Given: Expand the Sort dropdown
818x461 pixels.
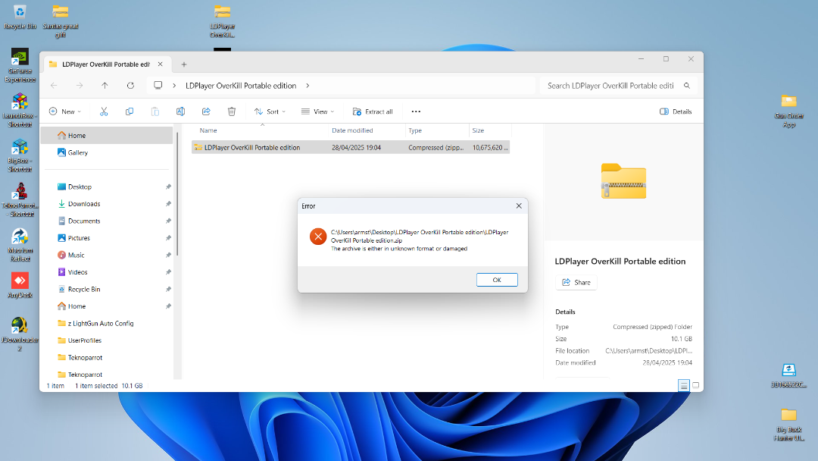Looking at the screenshot, I should 270,111.
